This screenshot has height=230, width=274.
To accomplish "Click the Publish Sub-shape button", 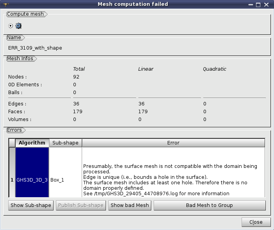I will 81,205.
